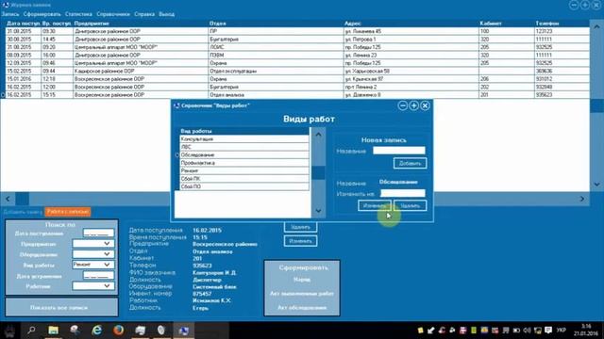
Task: Generate the Акт выполненных работ document
Action: (302, 294)
